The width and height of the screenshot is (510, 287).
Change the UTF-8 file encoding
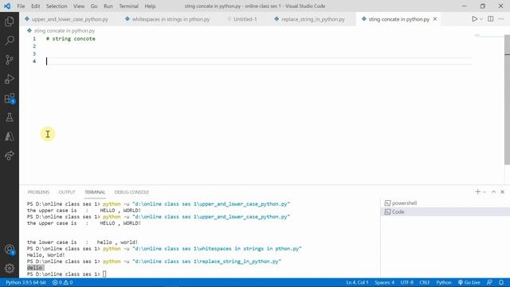coord(407,282)
